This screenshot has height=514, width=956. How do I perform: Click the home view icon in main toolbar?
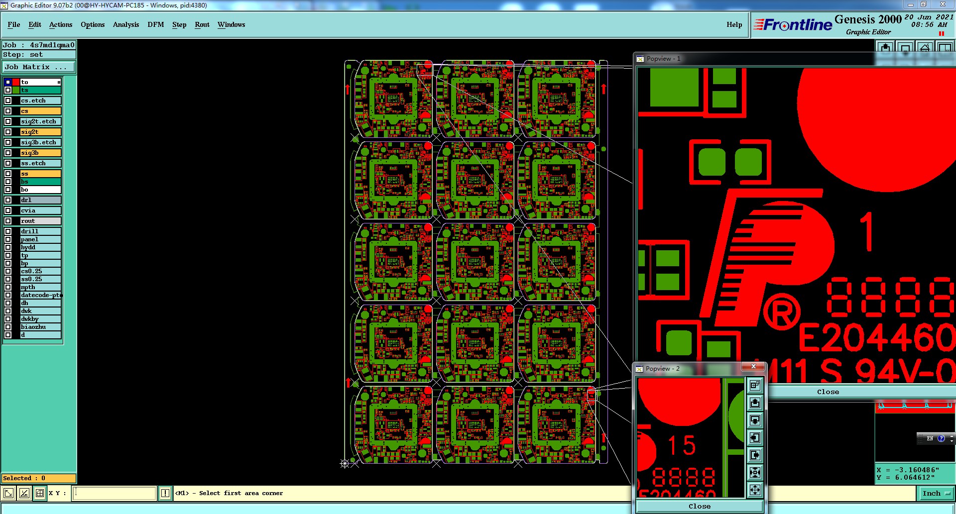[x=925, y=47]
